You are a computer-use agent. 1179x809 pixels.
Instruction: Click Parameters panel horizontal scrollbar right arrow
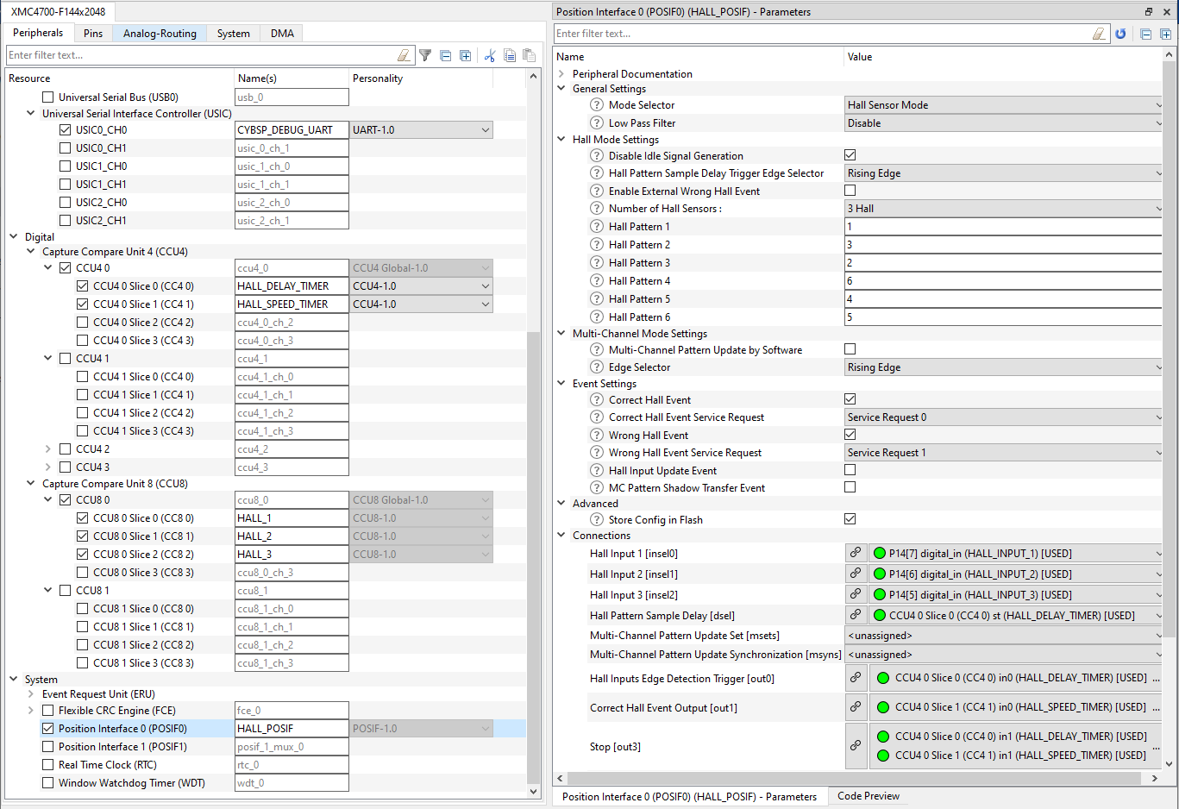pos(1155,778)
